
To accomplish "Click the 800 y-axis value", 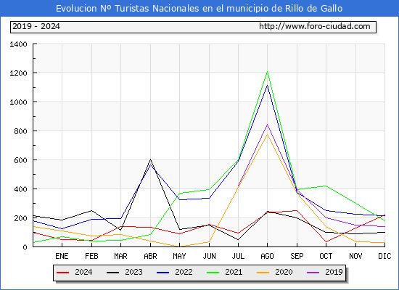I will click(x=20, y=131).
